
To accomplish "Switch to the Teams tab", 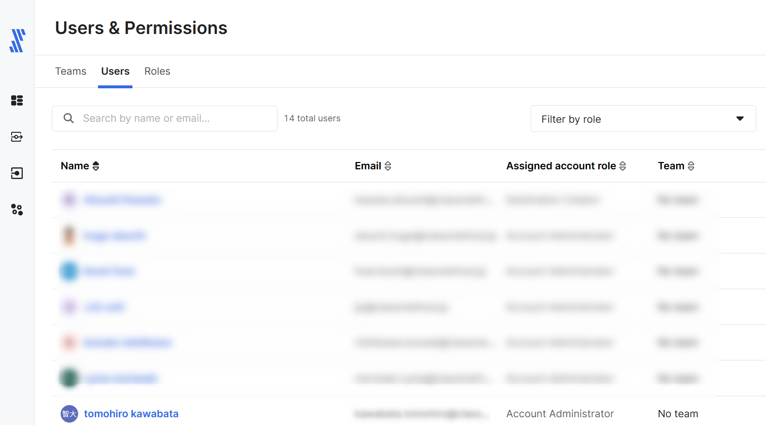I will pyautogui.click(x=71, y=71).
